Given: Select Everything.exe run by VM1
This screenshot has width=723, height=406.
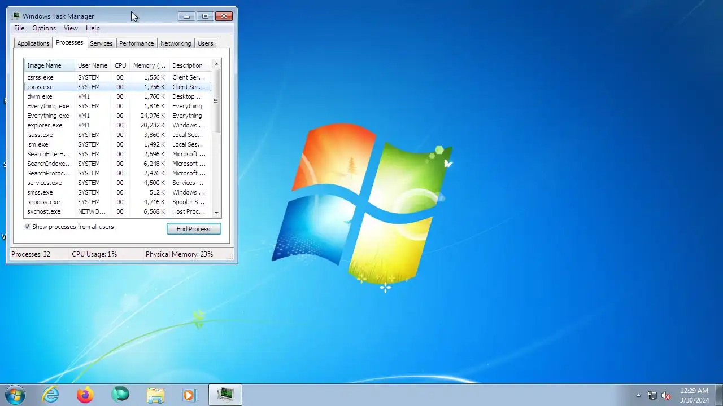Looking at the screenshot, I should click(117, 116).
